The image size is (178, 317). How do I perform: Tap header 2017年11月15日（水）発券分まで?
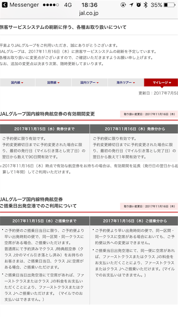coord(44,129)
